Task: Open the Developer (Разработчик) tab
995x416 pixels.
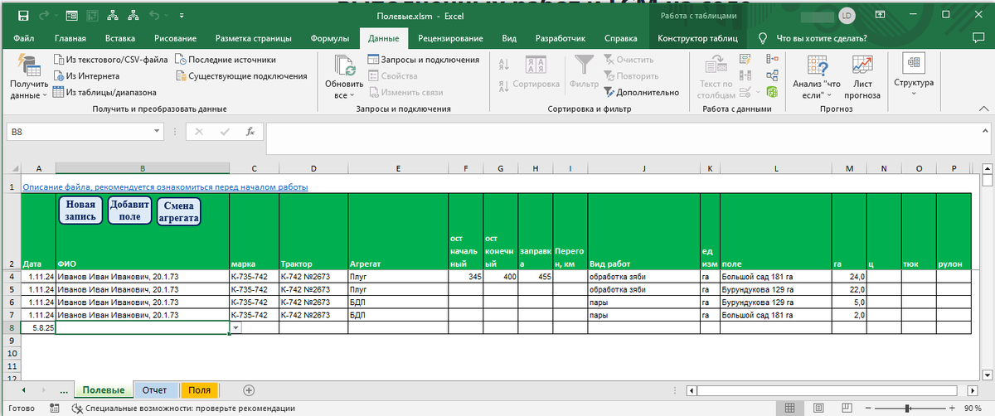Action: [x=560, y=38]
